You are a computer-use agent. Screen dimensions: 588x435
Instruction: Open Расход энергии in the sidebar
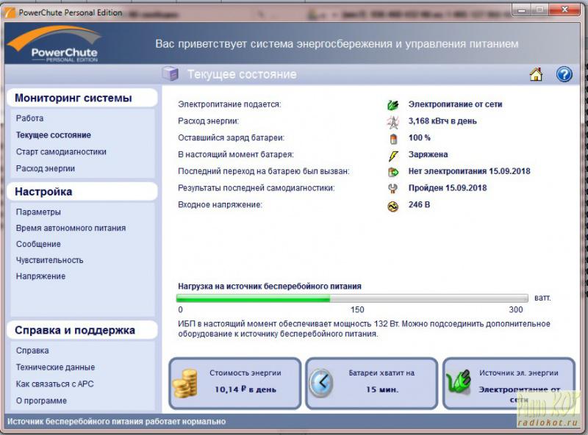pyautogui.click(x=46, y=169)
